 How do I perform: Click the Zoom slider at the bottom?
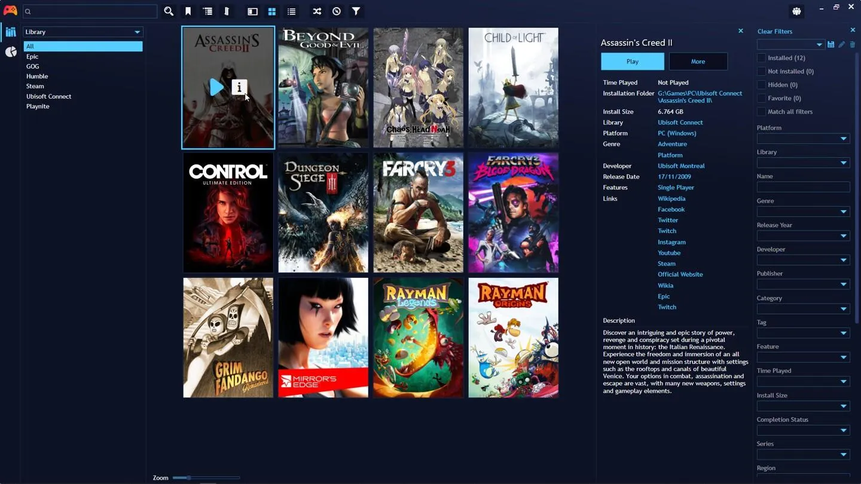[x=206, y=477]
